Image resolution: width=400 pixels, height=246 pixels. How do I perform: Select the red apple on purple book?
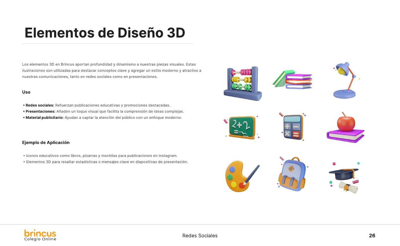[346, 127]
